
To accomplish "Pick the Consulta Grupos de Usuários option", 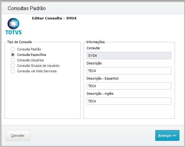I will click(13, 66).
